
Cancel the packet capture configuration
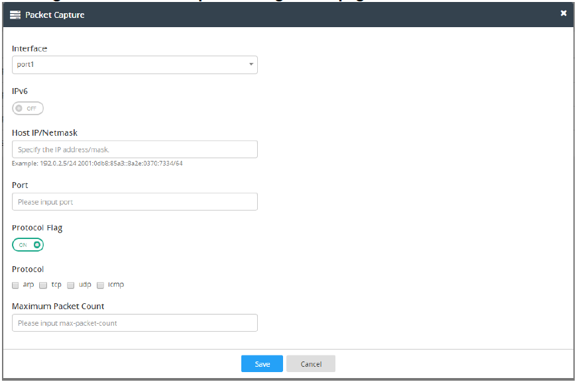click(310, 363)
